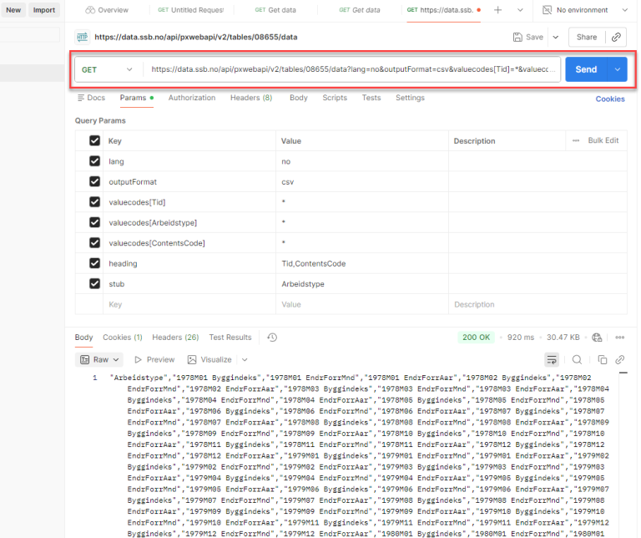Toggle the stub parameter checkbox
The image size is (641, 538).
click(x=94, y=284)
